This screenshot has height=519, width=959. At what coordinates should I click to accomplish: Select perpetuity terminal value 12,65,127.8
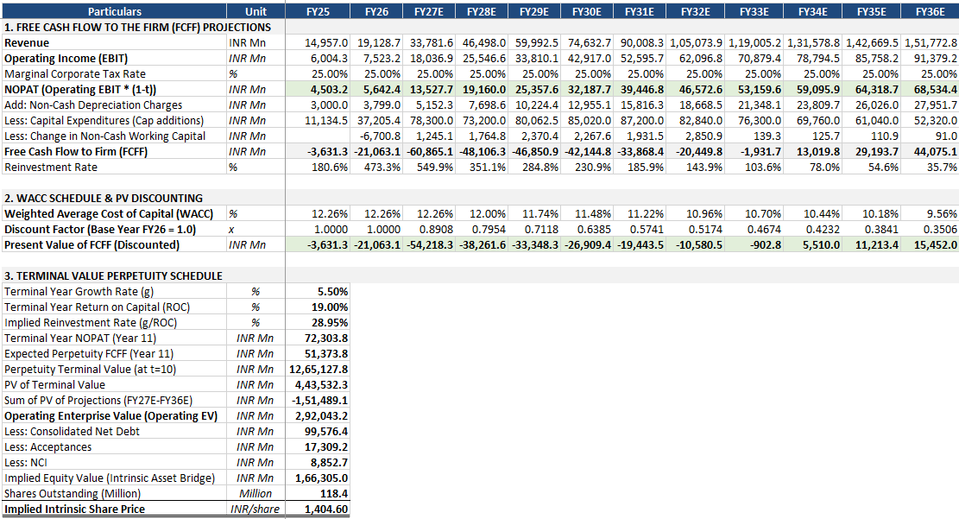point(319,369)
